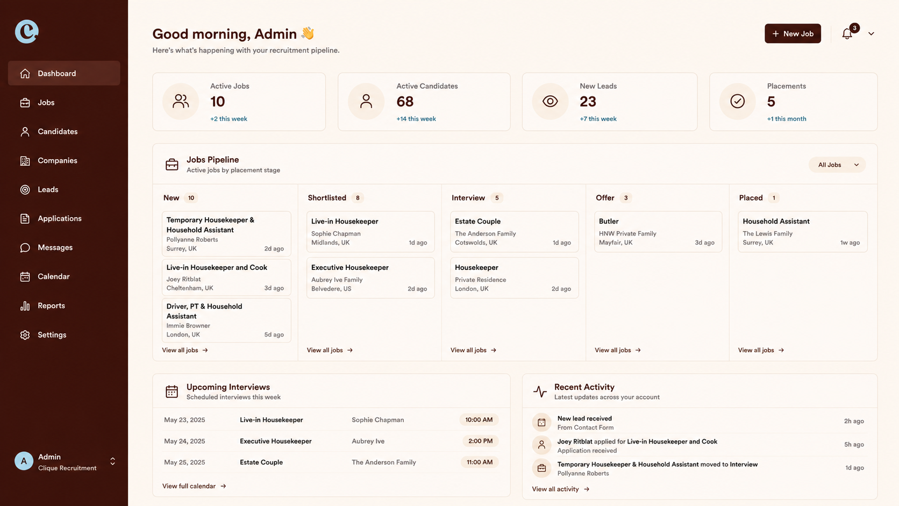Image resolution: width=899 pixels, height=506 pixels.
Task: Click '+2 this week' under Active Jobs
Action: coord(229,119)
